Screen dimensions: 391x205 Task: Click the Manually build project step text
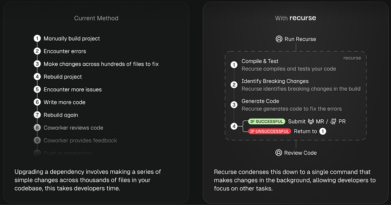click(72, 39)
